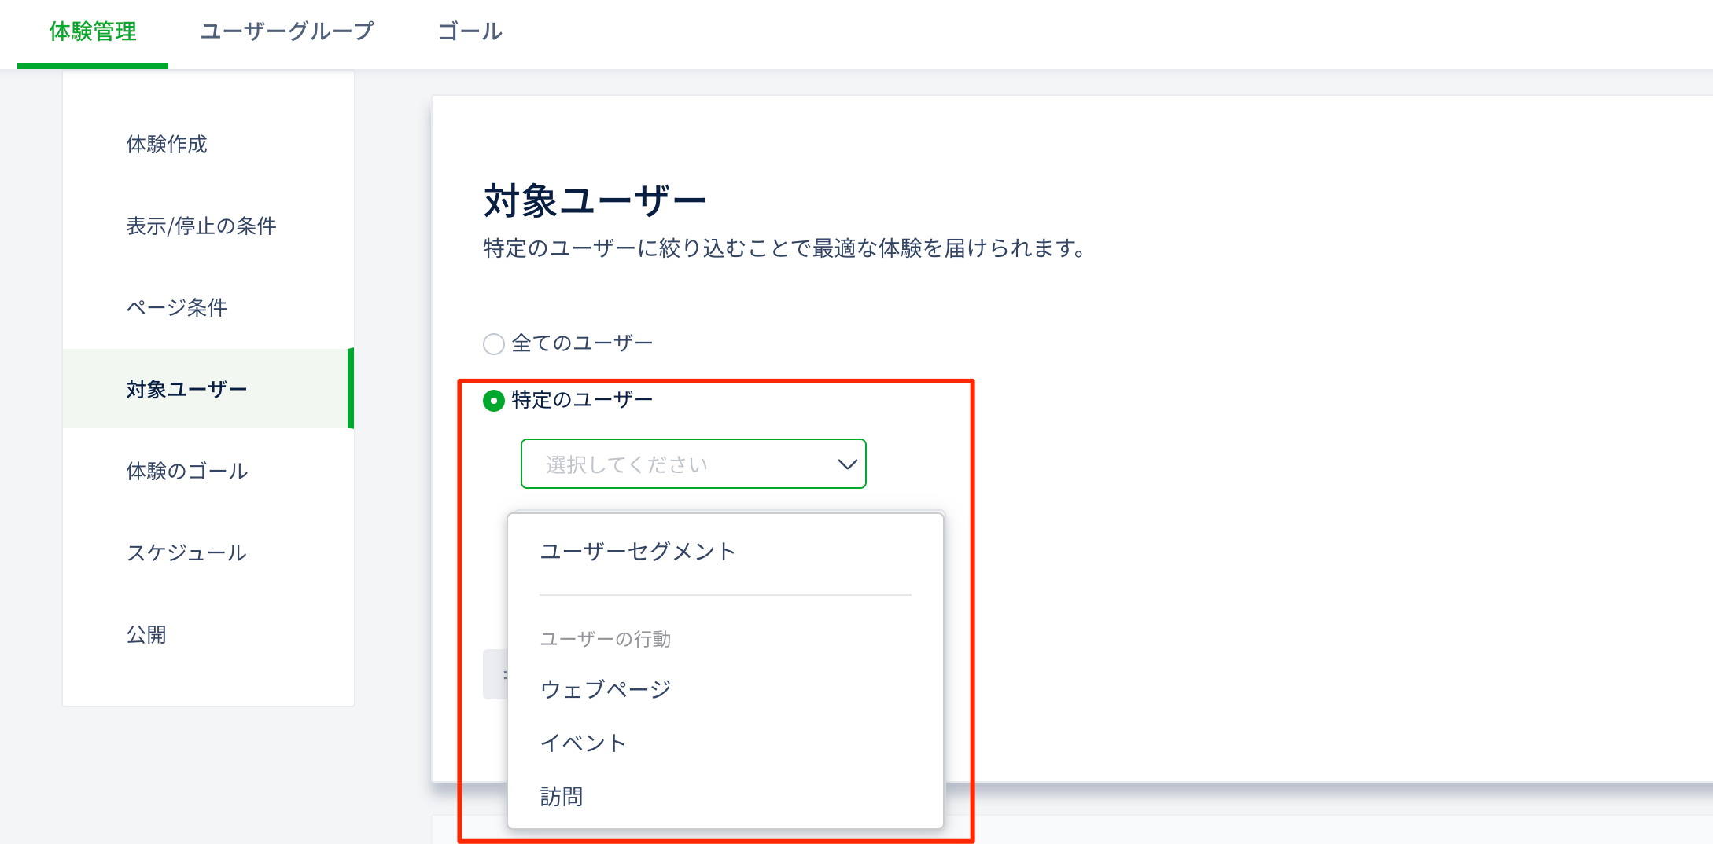The height and width of the screenshot is (844, 1713).
Task: Open 体験のゴール sidebar step
Action: pos(187,471)
